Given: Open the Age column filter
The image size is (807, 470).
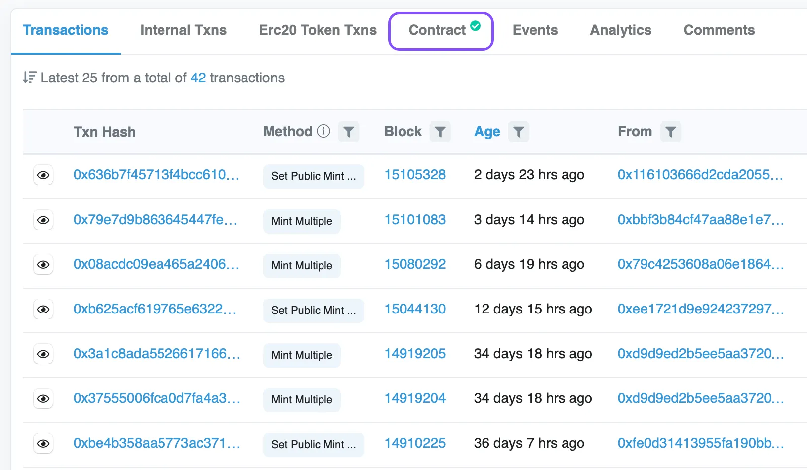Looking at the screenshot, I should coord(519,132).
